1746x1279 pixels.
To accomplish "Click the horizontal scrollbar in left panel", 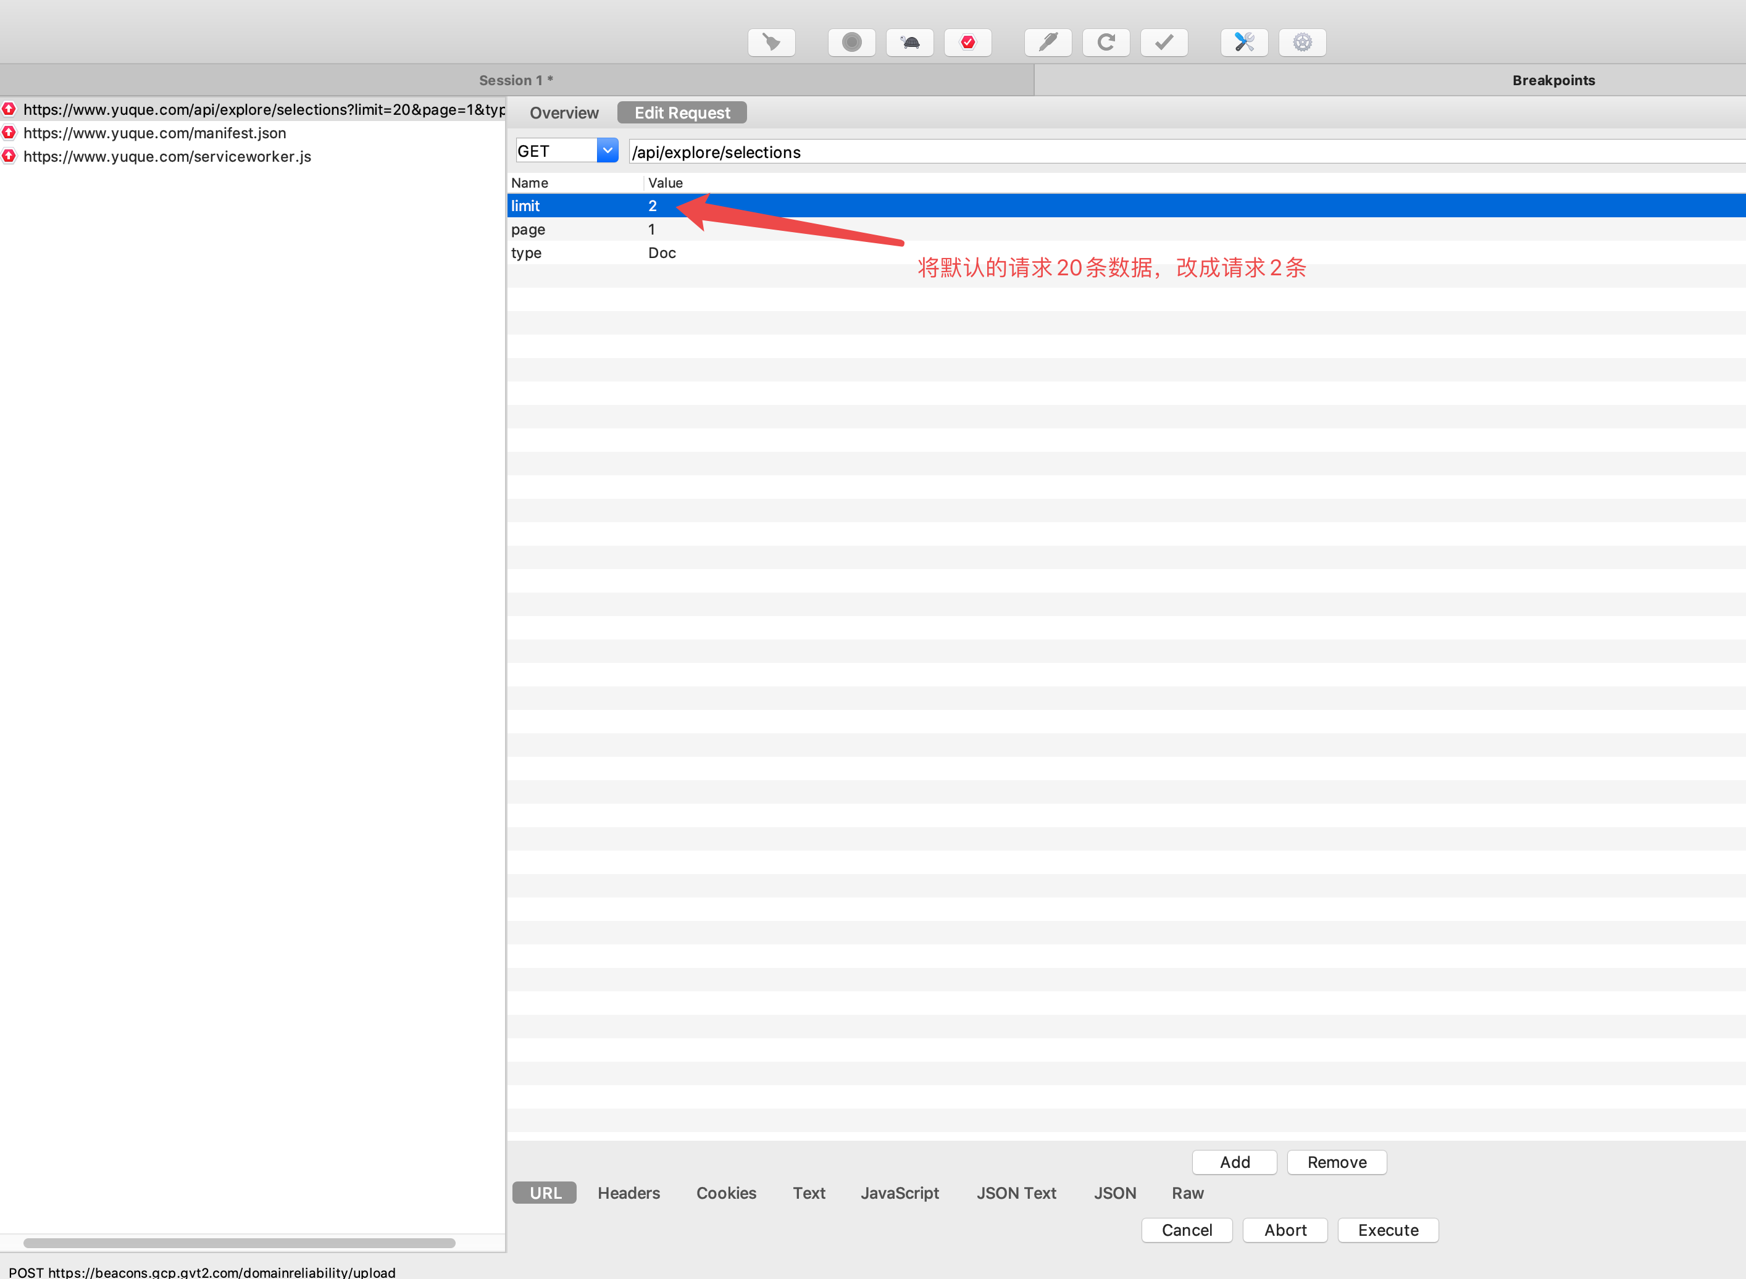I will click(240, 1243).
